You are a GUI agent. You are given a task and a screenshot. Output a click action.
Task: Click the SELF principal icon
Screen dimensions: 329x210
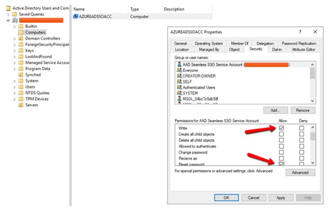(x=179, y=82)
